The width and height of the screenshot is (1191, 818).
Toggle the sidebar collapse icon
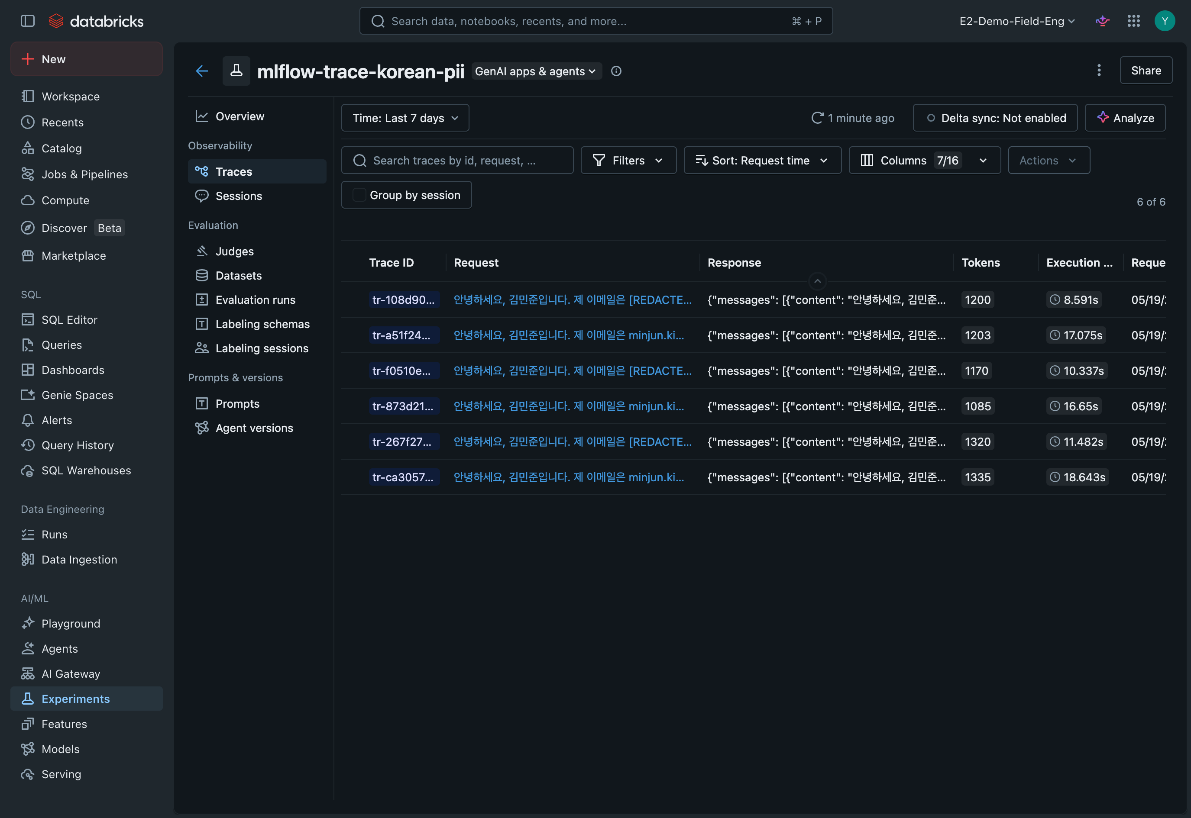click(28, 21)
